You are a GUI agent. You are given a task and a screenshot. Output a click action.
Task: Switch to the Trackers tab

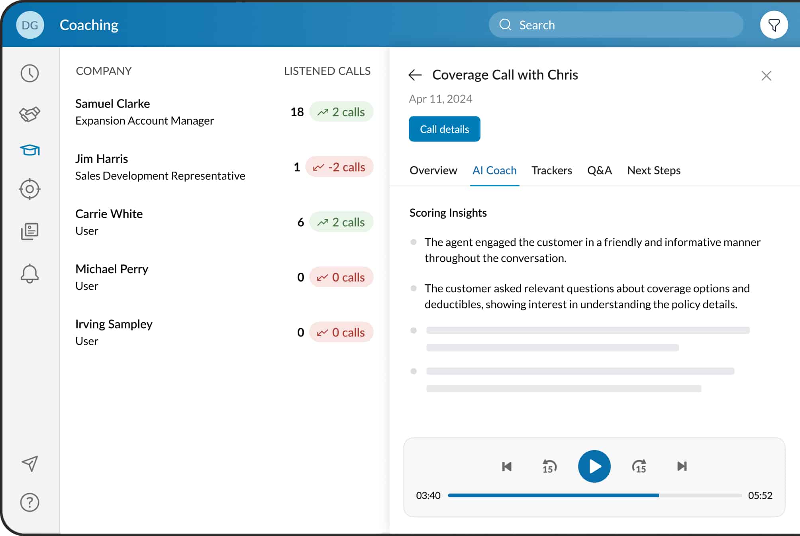coord(551,170)
